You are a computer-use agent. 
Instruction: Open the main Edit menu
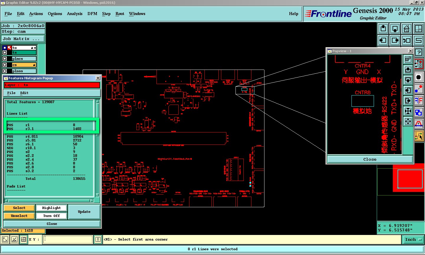pos(21,14)
